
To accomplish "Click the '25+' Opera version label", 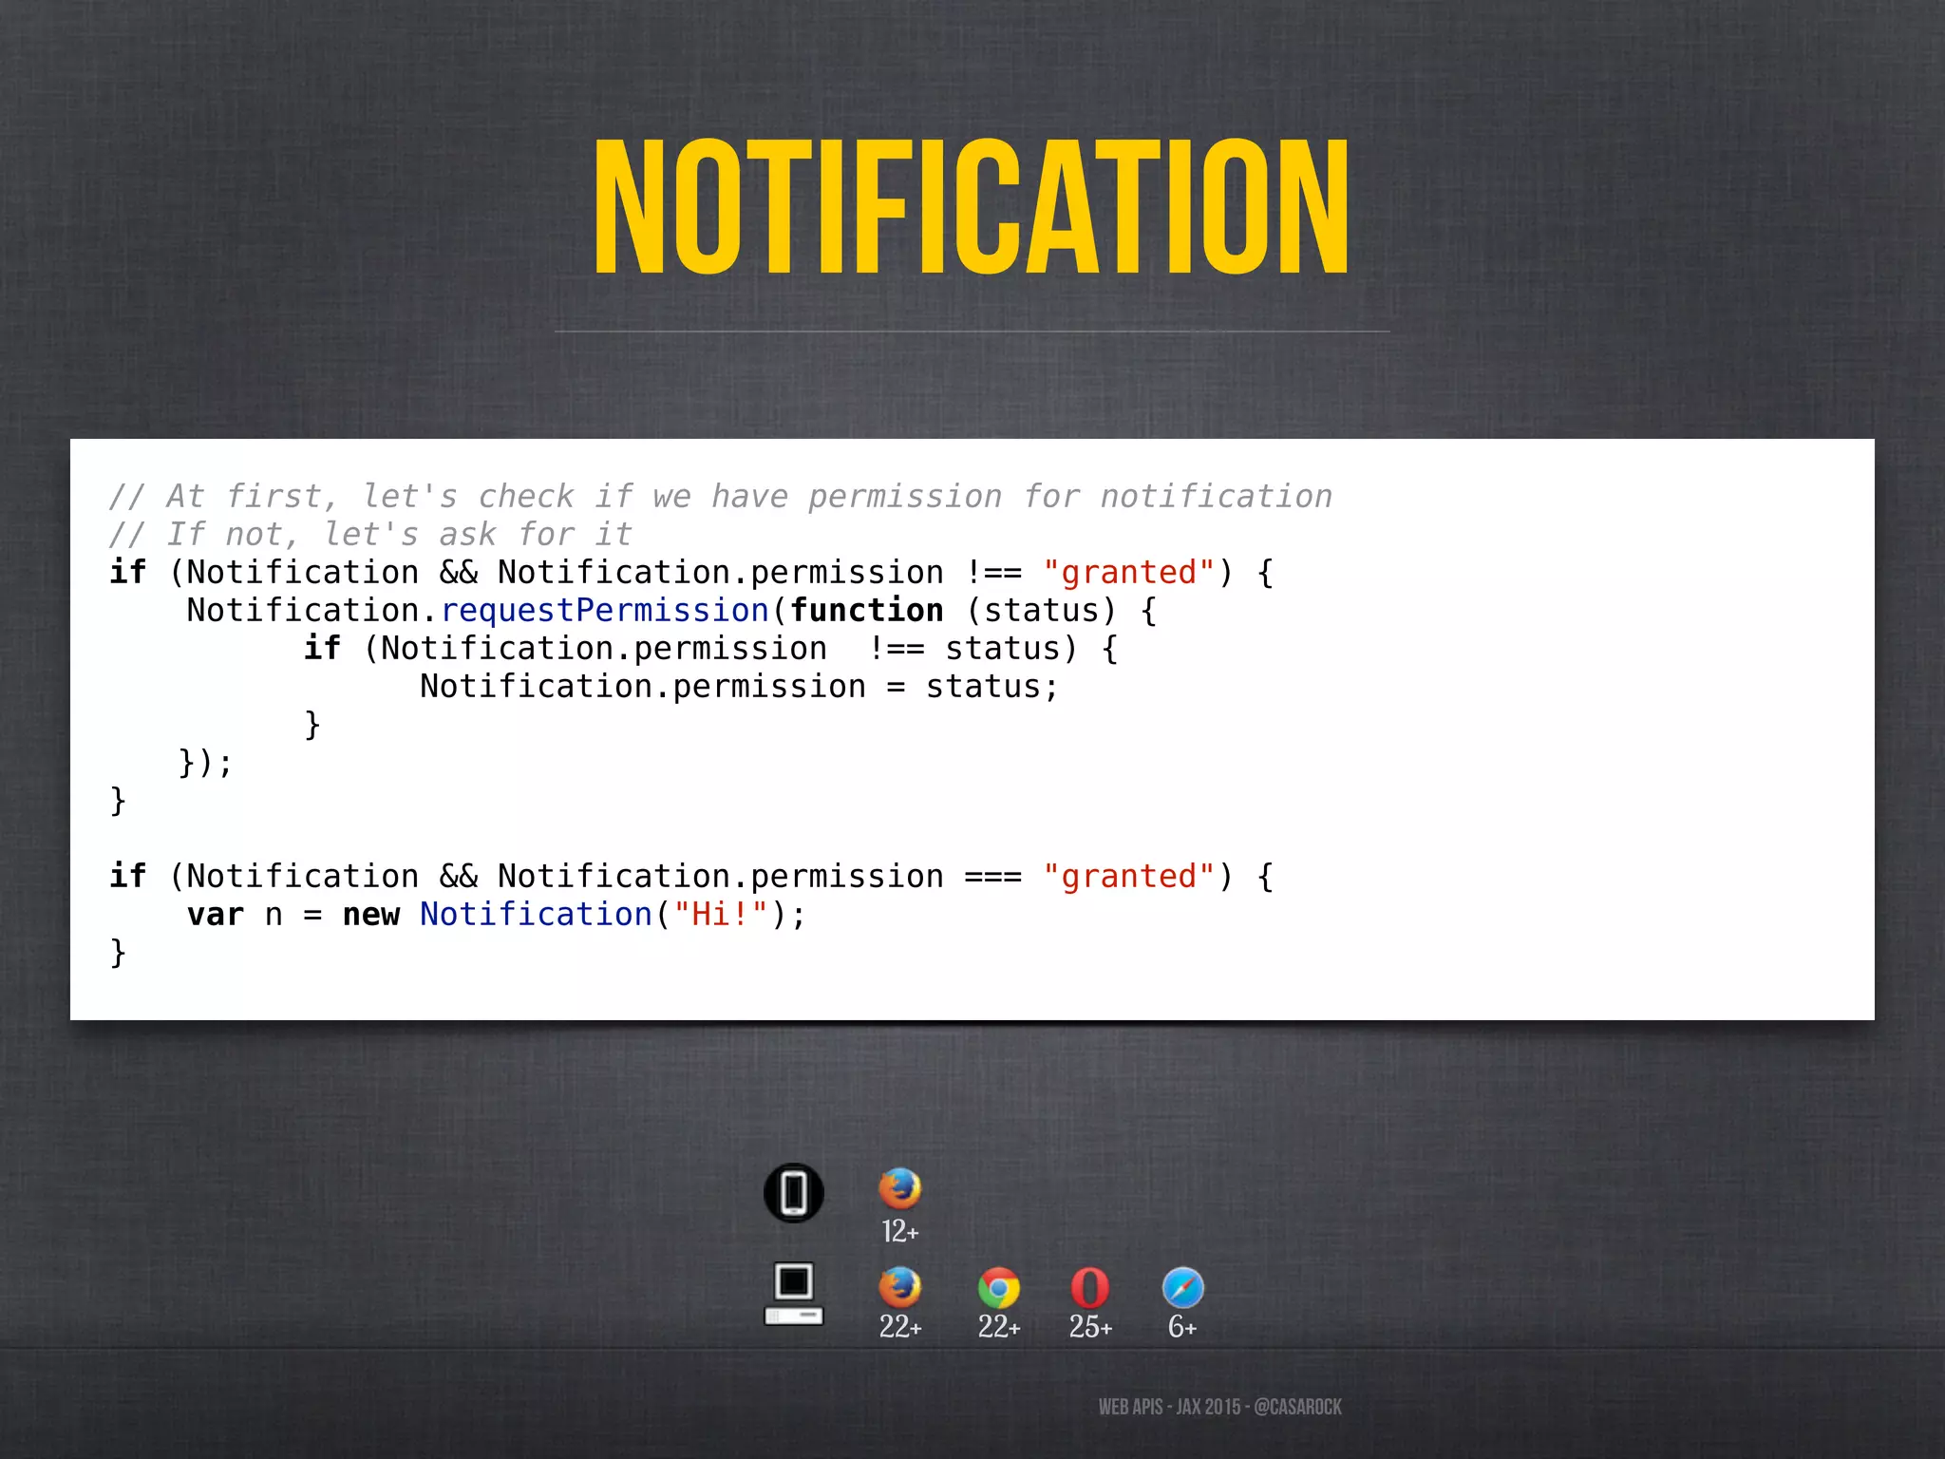I will [1090, 1326].
